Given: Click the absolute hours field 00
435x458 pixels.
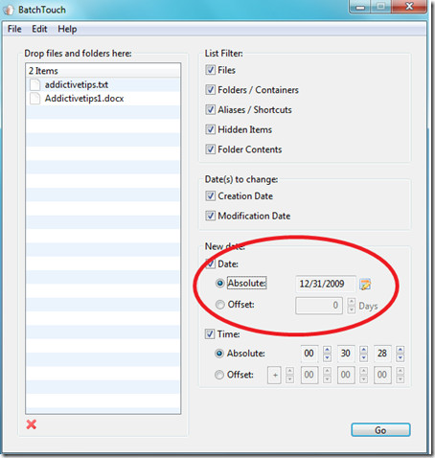Looking at the screenshot, I should (x=309, y=354).
